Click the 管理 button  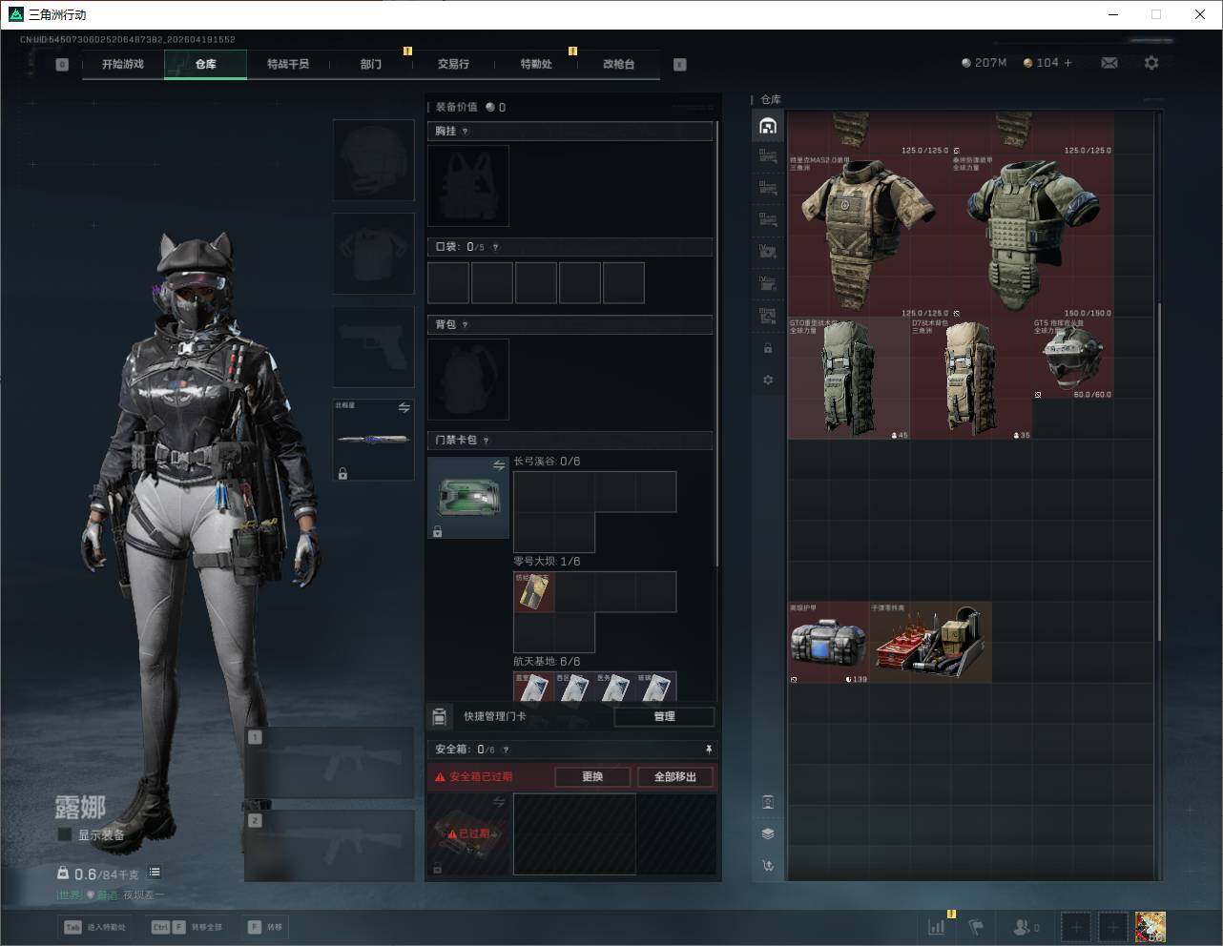point(665,717)
